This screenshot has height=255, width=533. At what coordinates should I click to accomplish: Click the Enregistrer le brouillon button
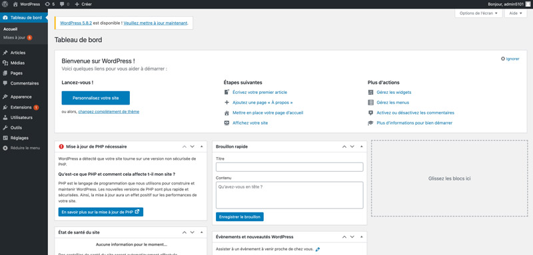[x=240, y=216]
